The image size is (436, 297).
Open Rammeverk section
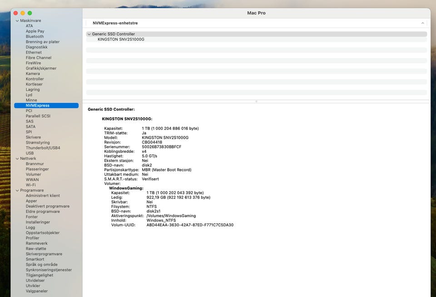[x=37, y=243]
